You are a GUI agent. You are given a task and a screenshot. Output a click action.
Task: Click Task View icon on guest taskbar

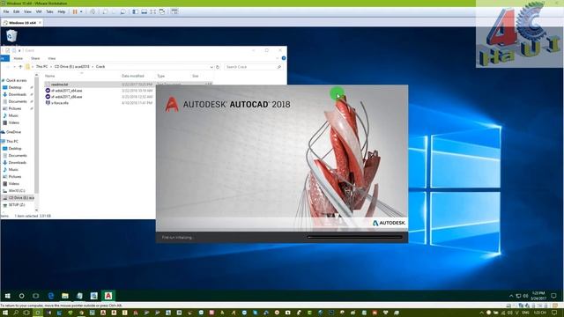[x=35, y=296]
